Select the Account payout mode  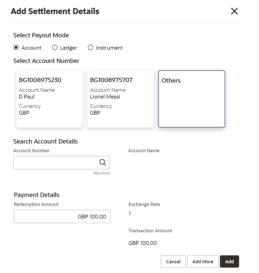pos(16,48)
